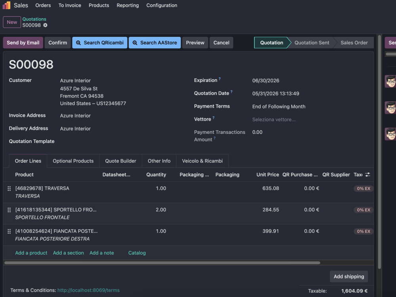Open the Orders menu
Viewport: 396px width, 297px height.
pos(43,5)
